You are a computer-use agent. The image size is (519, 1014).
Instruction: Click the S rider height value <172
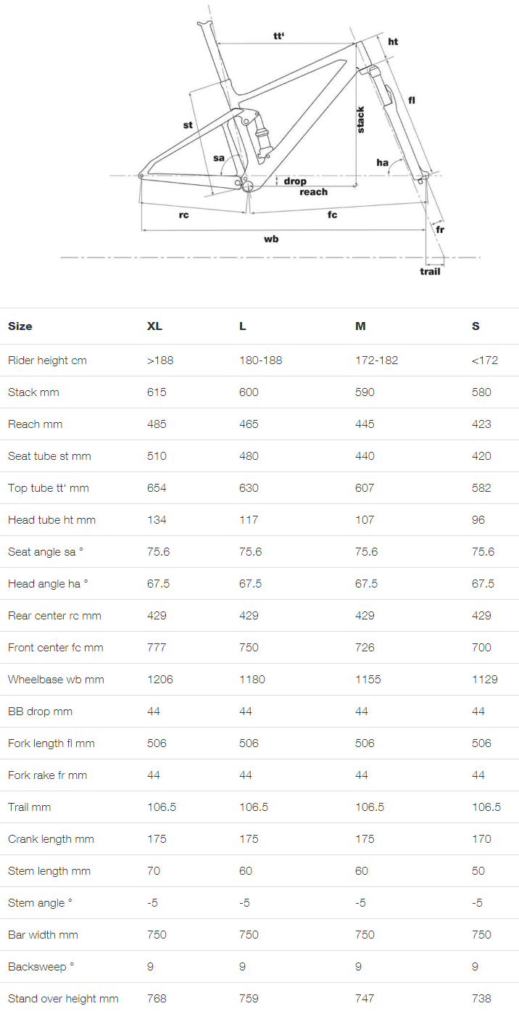[484, 360]
